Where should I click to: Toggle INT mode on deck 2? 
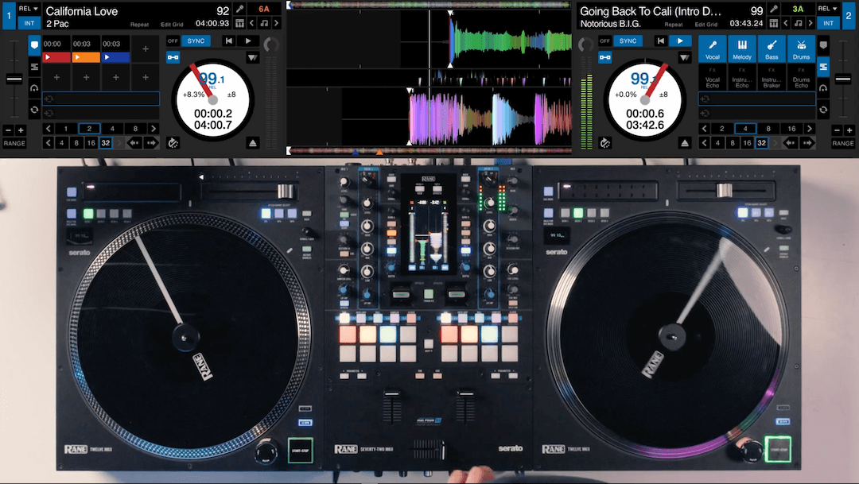(828, 23)
